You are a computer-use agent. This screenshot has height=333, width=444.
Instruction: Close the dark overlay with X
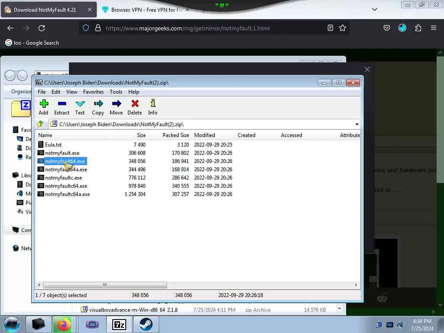click(x=367, y=70)
